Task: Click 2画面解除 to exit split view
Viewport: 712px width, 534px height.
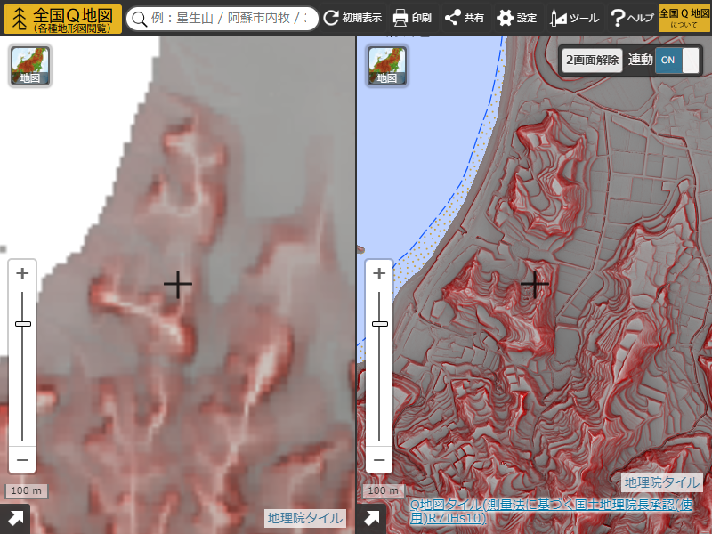Action: pos(592,61)
